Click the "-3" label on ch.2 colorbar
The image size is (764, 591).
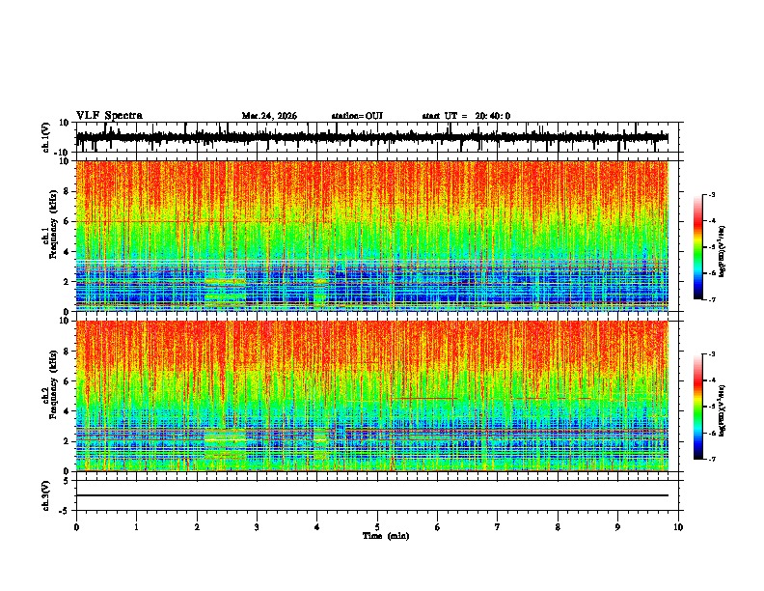(712, 354)
